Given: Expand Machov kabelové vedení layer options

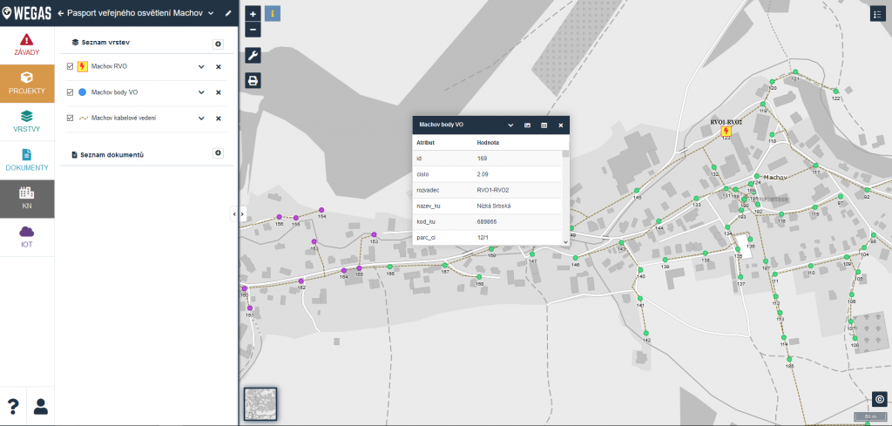Looking at the screenshot, I should point(201,118).
